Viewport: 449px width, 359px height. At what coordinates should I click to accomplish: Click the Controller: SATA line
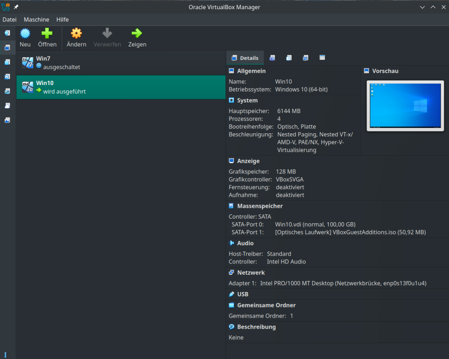click(x=249, y=217)
